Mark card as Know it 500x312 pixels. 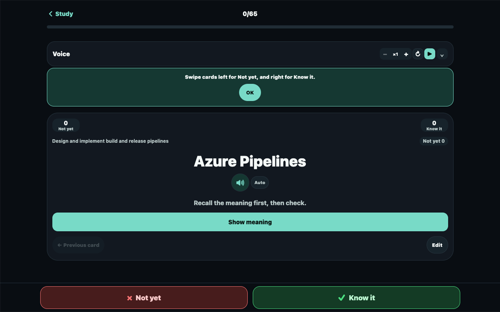click(x=356, y=298)
